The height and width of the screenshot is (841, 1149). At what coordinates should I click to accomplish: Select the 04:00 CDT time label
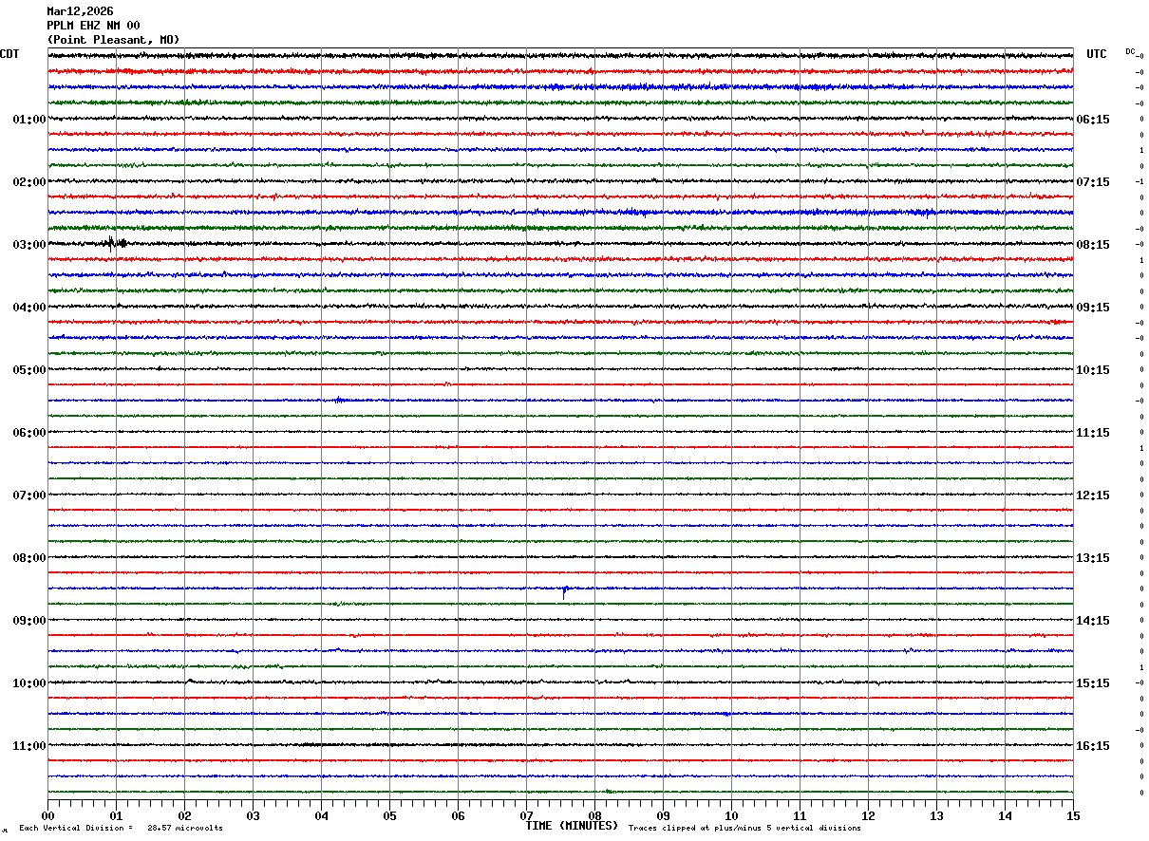pos(28,308)
